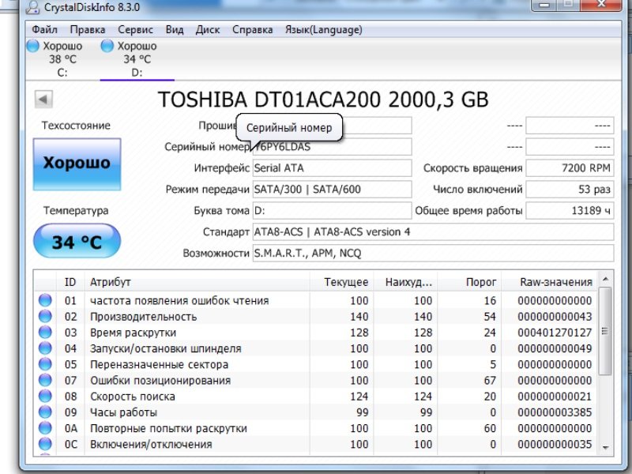
Task: Click status orb for attribute 05 reallocated sectors
Action: (x=45, y=364)
